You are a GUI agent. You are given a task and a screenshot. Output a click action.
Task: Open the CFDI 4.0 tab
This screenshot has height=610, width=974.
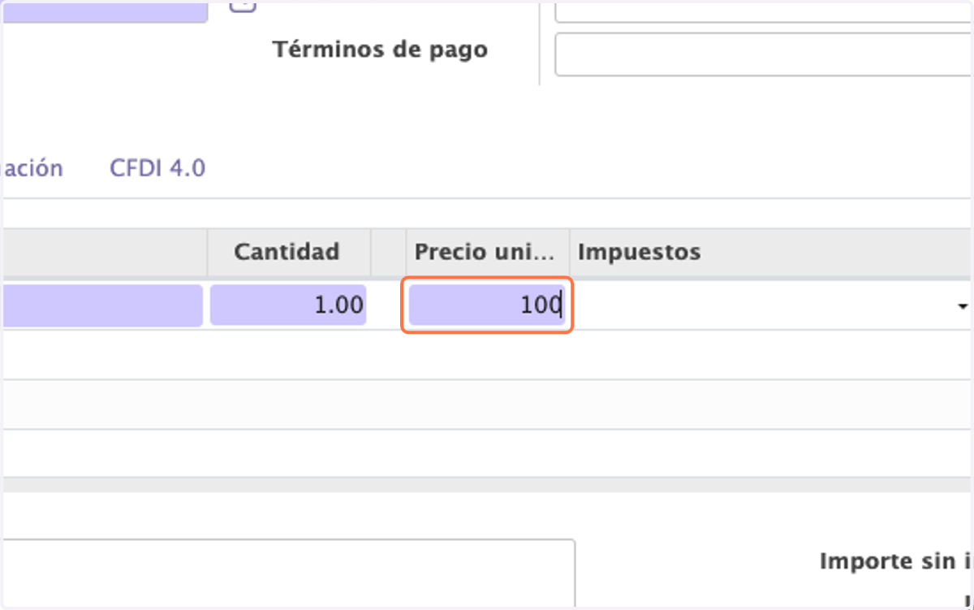click(157, 168)
